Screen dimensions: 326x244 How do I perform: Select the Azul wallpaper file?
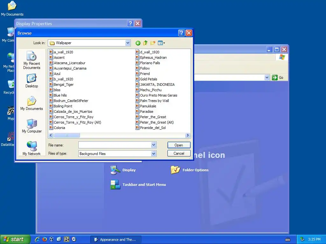[55, 74]
